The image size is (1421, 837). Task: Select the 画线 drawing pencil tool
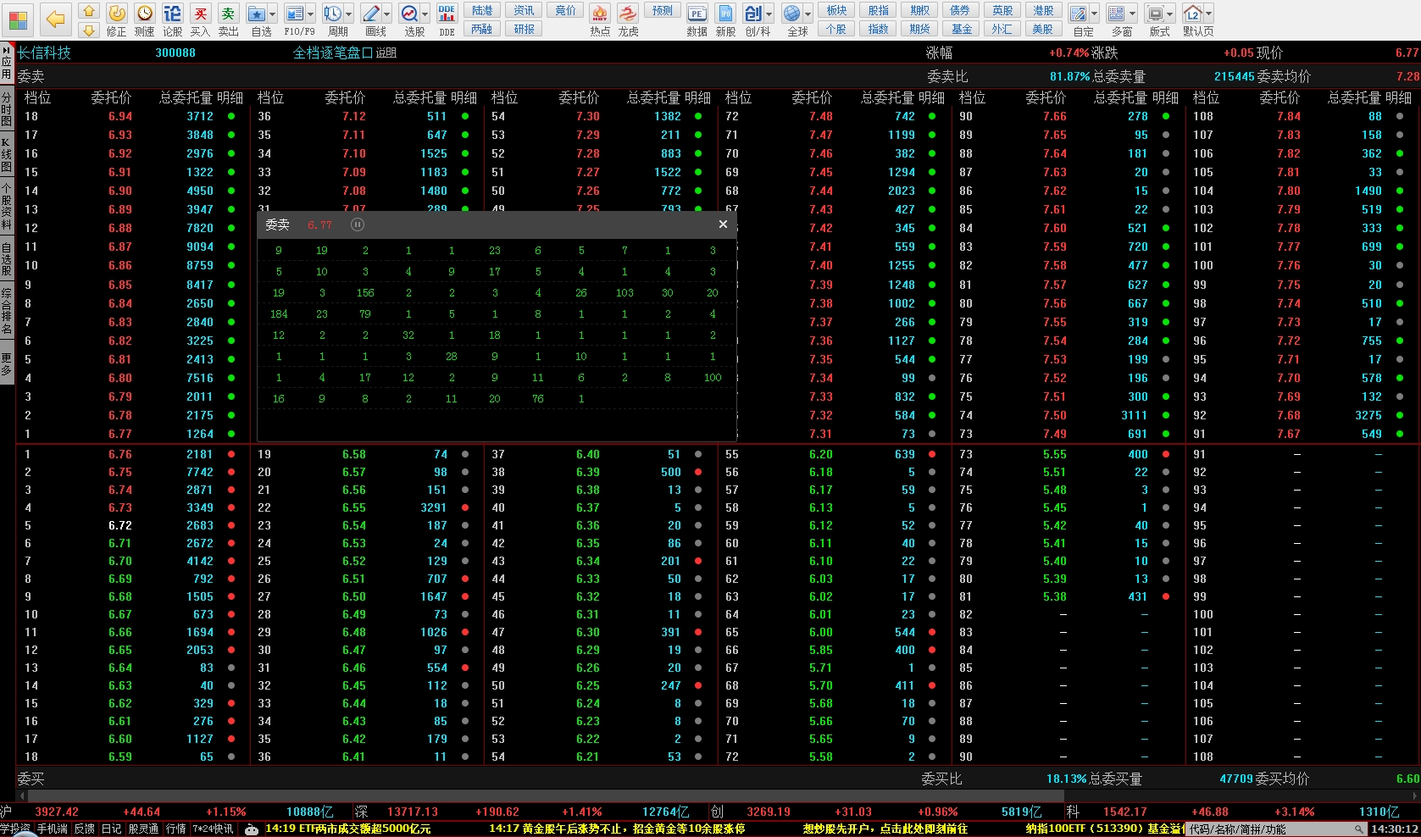(370, 14)
